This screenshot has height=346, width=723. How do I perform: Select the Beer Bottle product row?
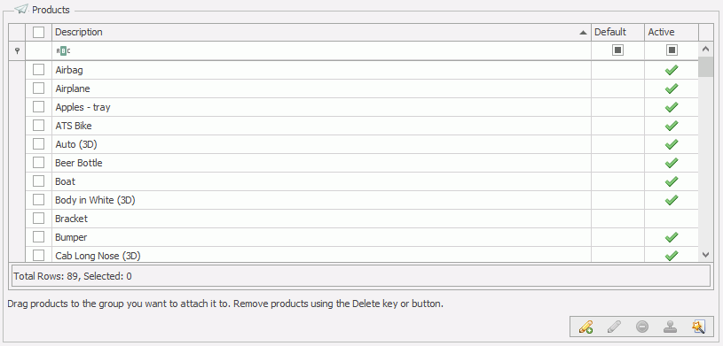354,163
